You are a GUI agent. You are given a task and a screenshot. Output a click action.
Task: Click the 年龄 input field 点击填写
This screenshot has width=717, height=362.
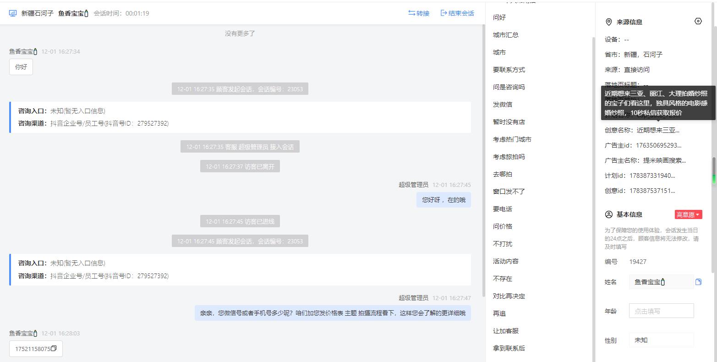661,311
